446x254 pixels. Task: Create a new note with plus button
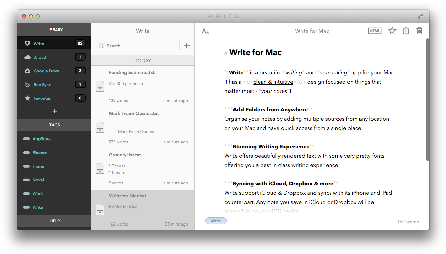pyautogui.click(x=186, y=46)
